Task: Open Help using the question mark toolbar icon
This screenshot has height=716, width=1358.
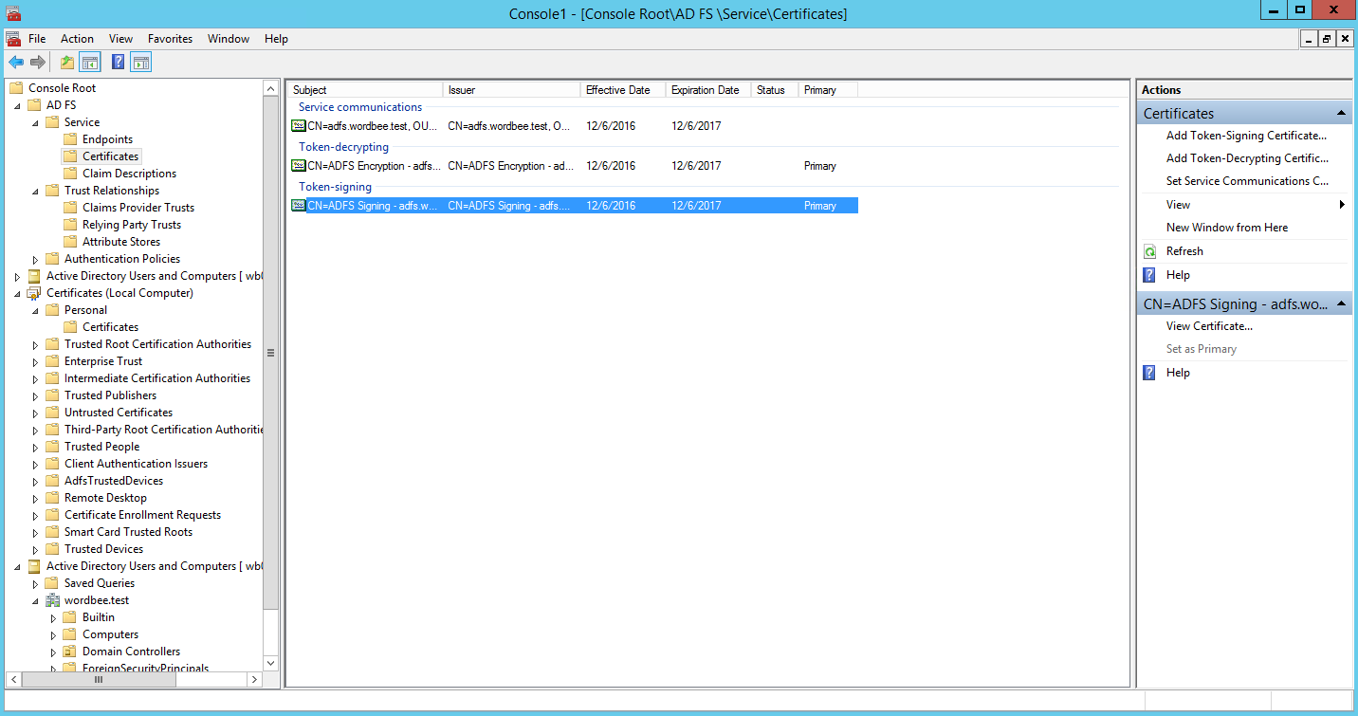Action: (x=115, y=60)
